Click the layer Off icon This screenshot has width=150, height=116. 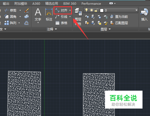click(x=87, y=17)
